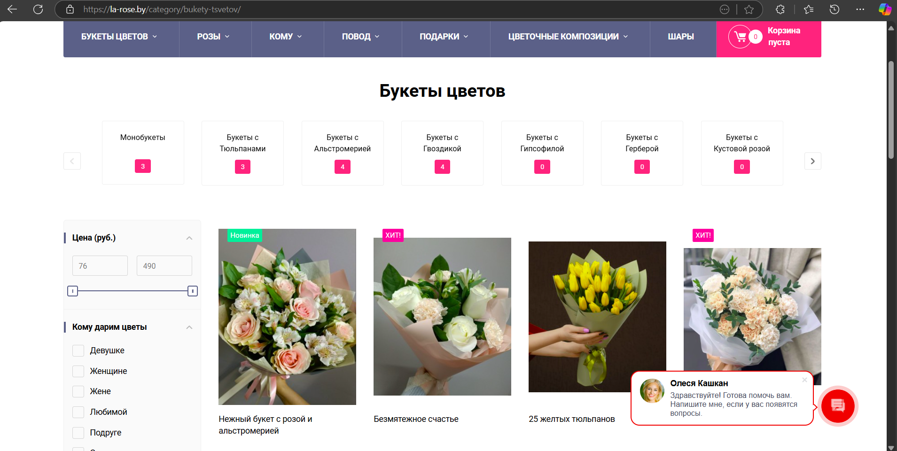Screen dimensions: 897x451
Task: Close the Олеся Кашкан chat popup
Action: pyautogui.click(x=805, y=381)
